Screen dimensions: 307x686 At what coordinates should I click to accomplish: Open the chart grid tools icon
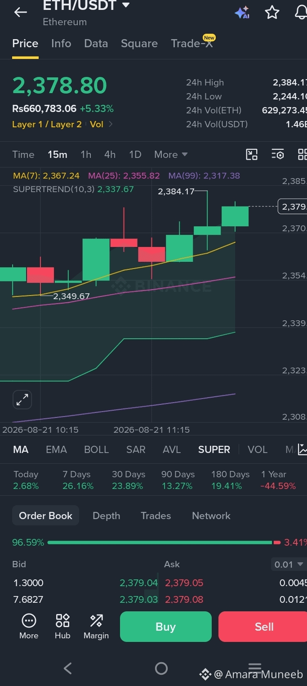pos(303,154)
